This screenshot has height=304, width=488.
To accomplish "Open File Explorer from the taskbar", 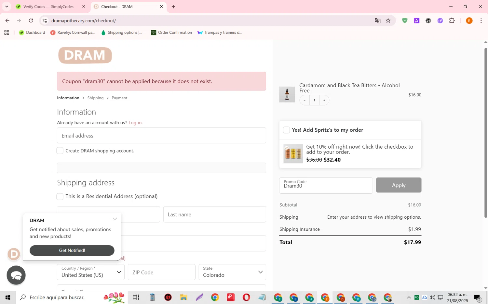I will (x=183, y=297).
